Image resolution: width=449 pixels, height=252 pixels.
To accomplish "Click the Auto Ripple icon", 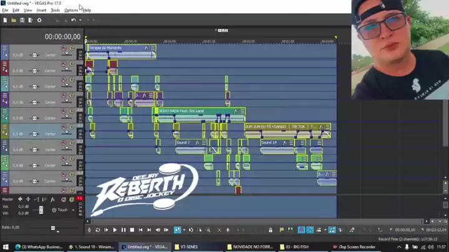I will 319,230.
